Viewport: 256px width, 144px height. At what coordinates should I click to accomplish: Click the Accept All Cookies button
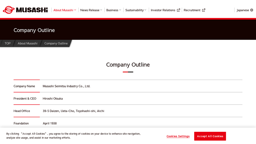point(210,136)
